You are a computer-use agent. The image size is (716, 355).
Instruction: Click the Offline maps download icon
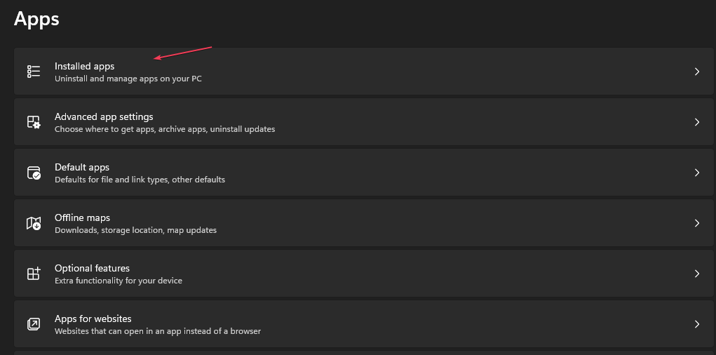tap(34, 223)
